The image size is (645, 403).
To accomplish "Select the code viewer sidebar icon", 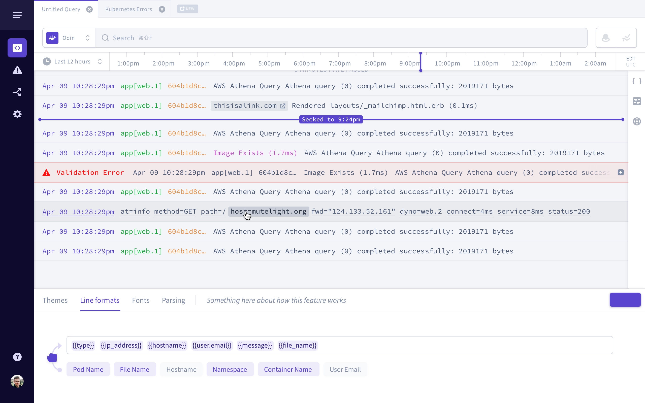I will pos(17,48).
